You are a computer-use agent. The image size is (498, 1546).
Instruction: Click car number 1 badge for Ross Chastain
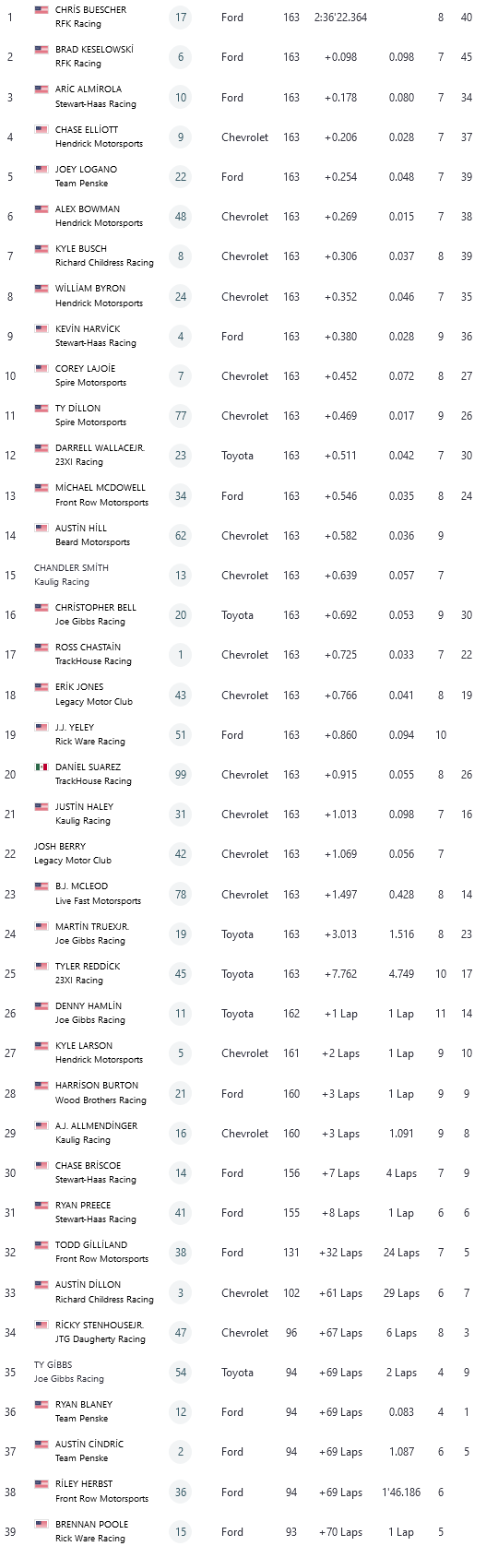tap(181, 655)
